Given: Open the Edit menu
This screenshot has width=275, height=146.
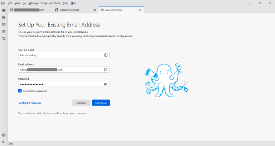Looking at the screenshot, I should click(x=10, y=3).
